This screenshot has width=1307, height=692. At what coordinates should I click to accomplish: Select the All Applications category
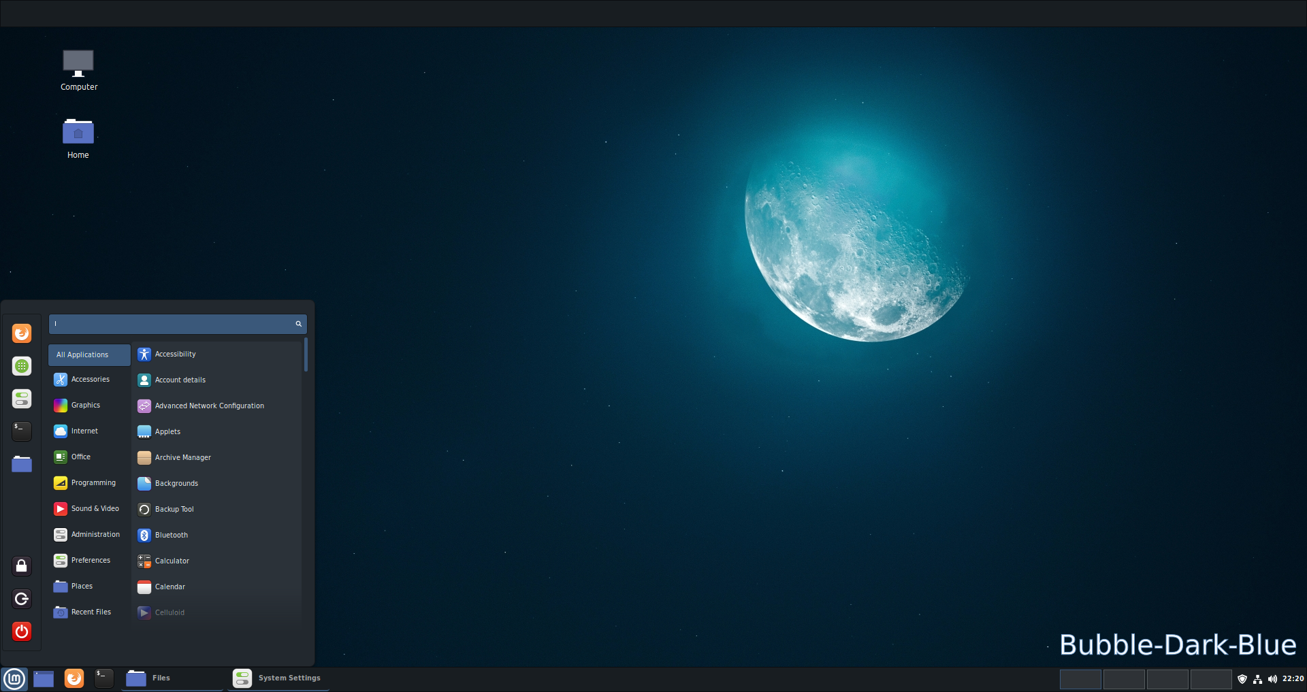89,355
